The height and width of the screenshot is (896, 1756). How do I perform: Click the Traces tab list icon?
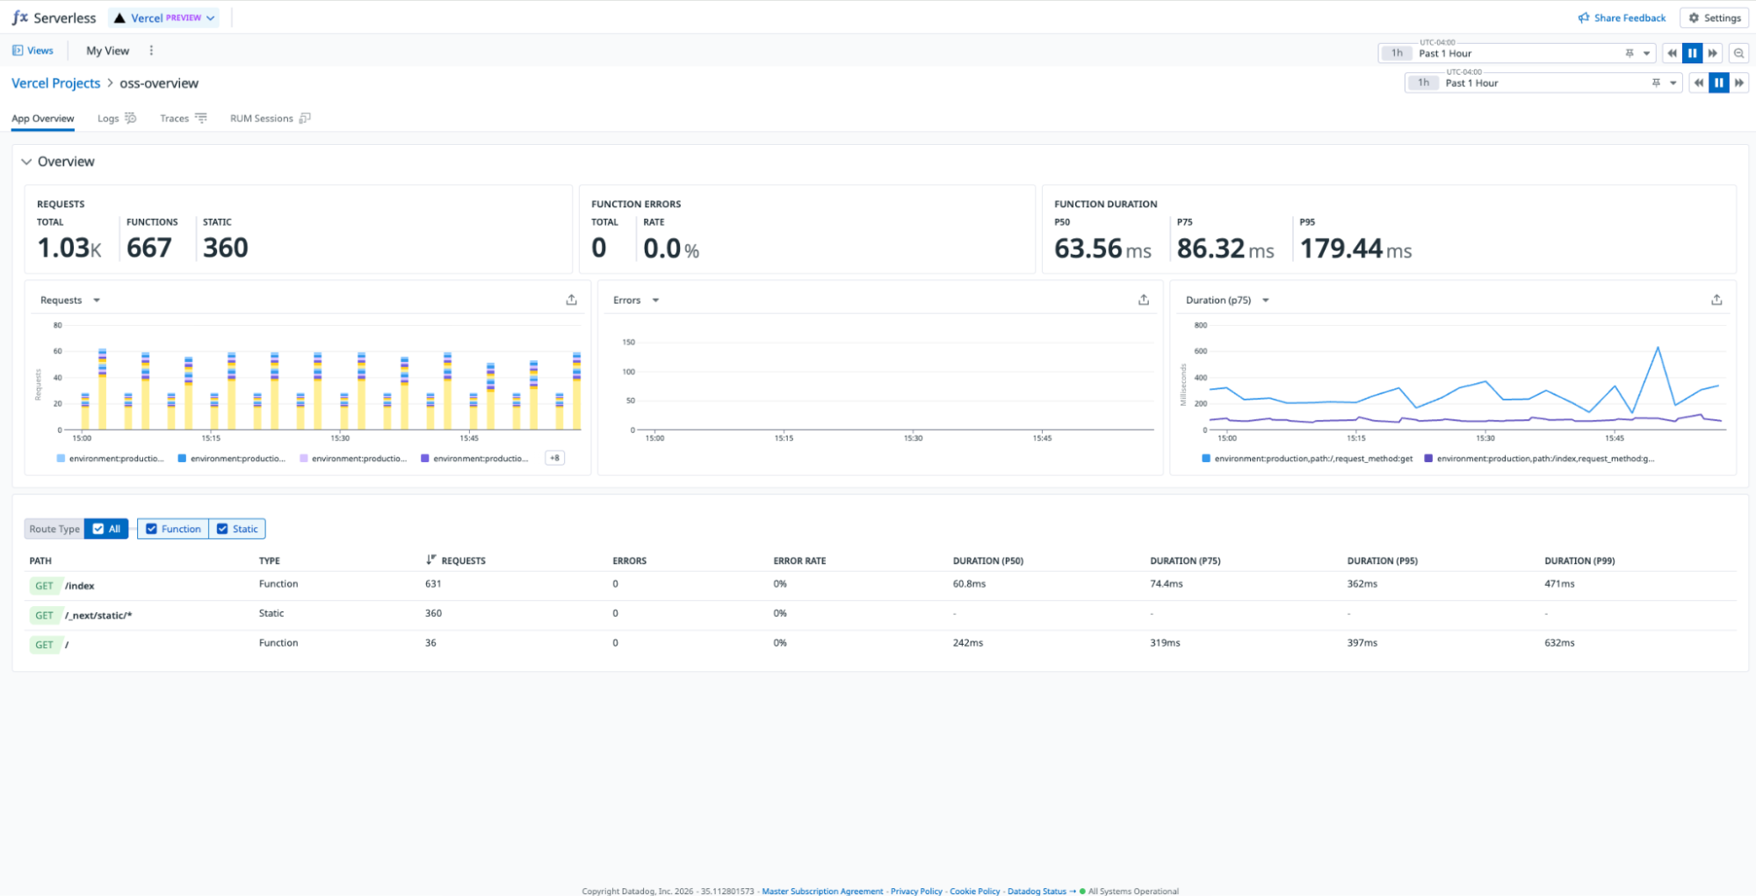[201, 119]
